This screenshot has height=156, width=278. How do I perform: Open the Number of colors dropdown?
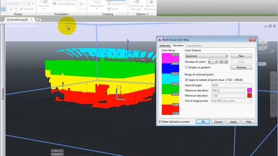[213, 62]
